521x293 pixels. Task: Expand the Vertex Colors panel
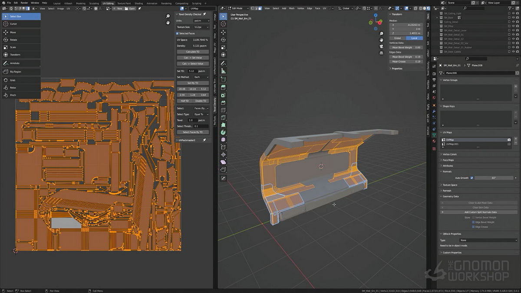(450, 154)
